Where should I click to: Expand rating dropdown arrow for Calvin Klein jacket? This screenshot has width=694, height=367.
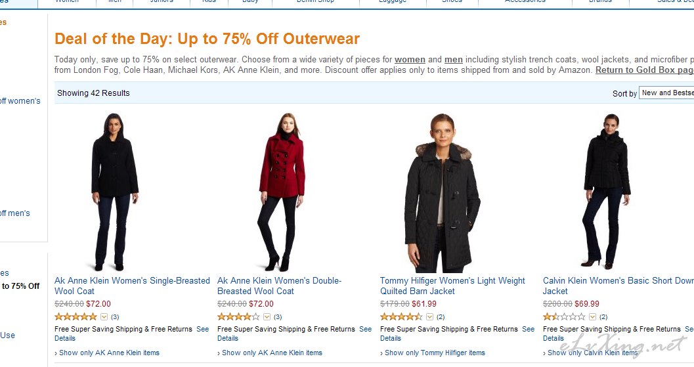593,316
